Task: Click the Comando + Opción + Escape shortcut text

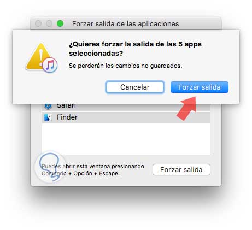Action: [x=80, y=173]
